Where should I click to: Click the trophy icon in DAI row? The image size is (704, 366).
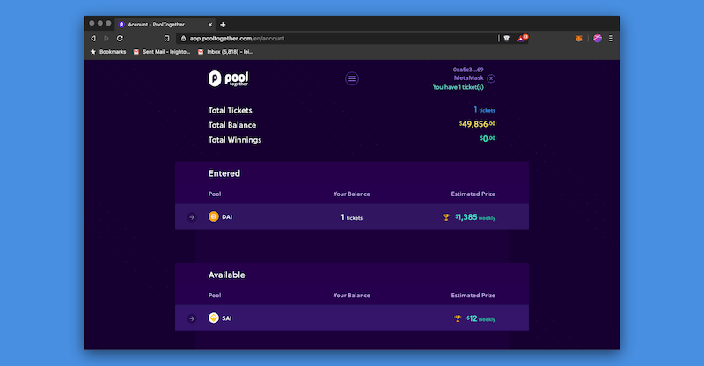coord(446,216)
